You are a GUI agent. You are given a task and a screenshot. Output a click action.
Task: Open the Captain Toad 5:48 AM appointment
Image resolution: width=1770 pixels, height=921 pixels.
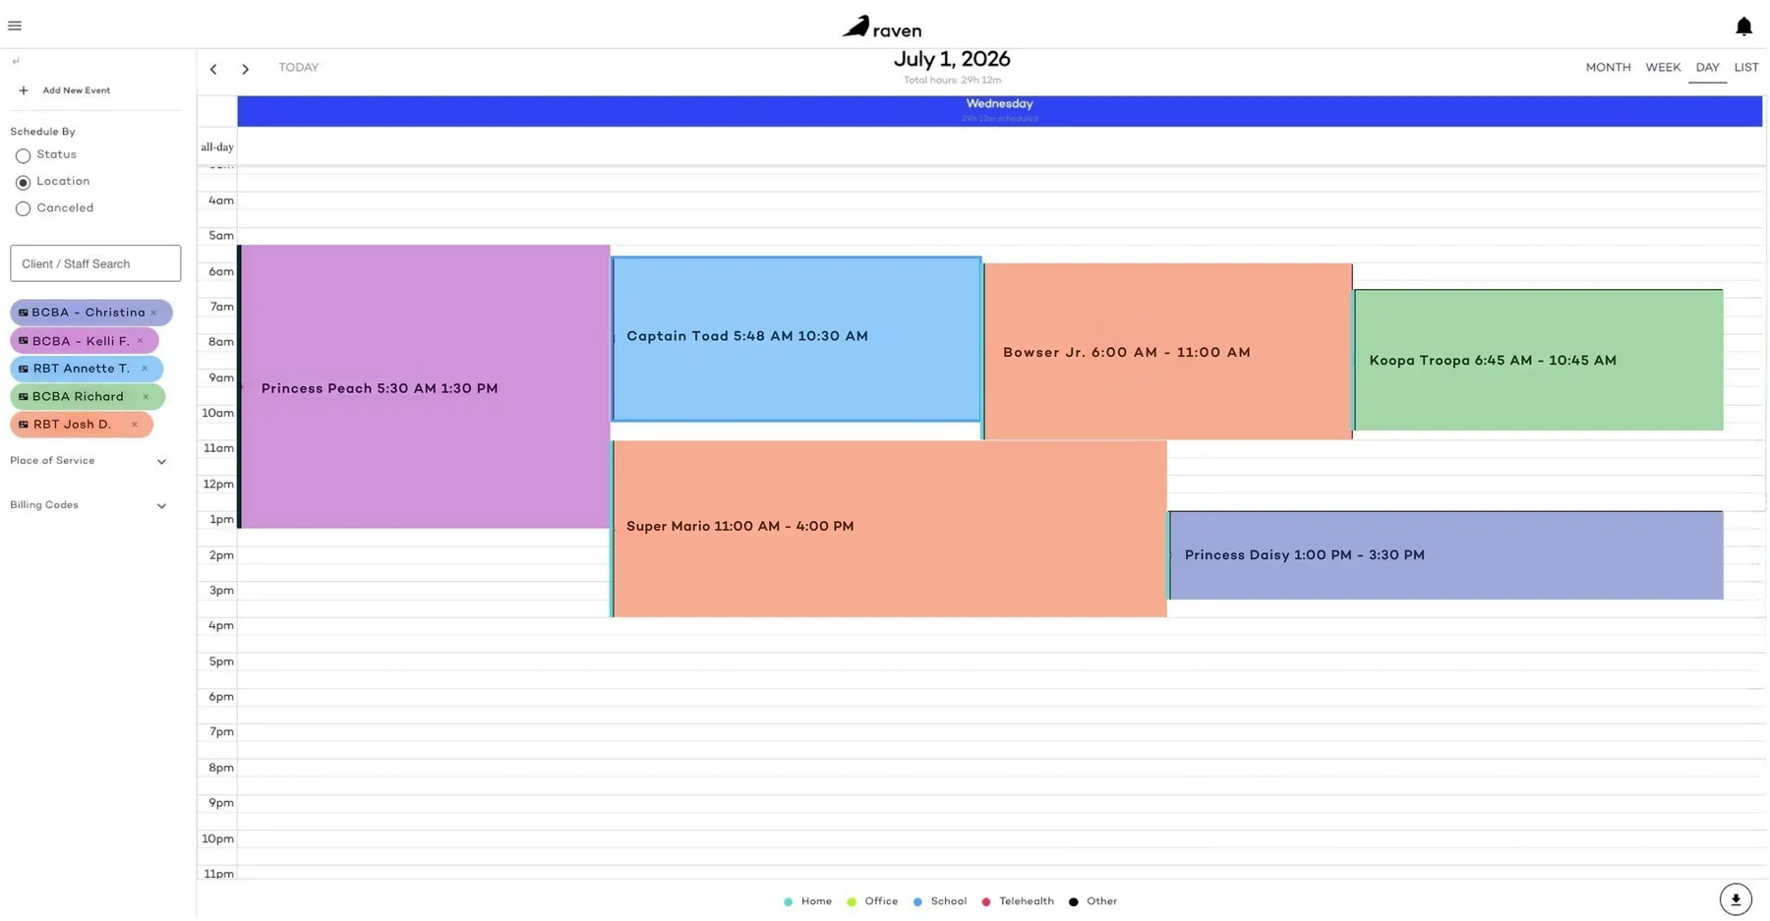point(796,339)
